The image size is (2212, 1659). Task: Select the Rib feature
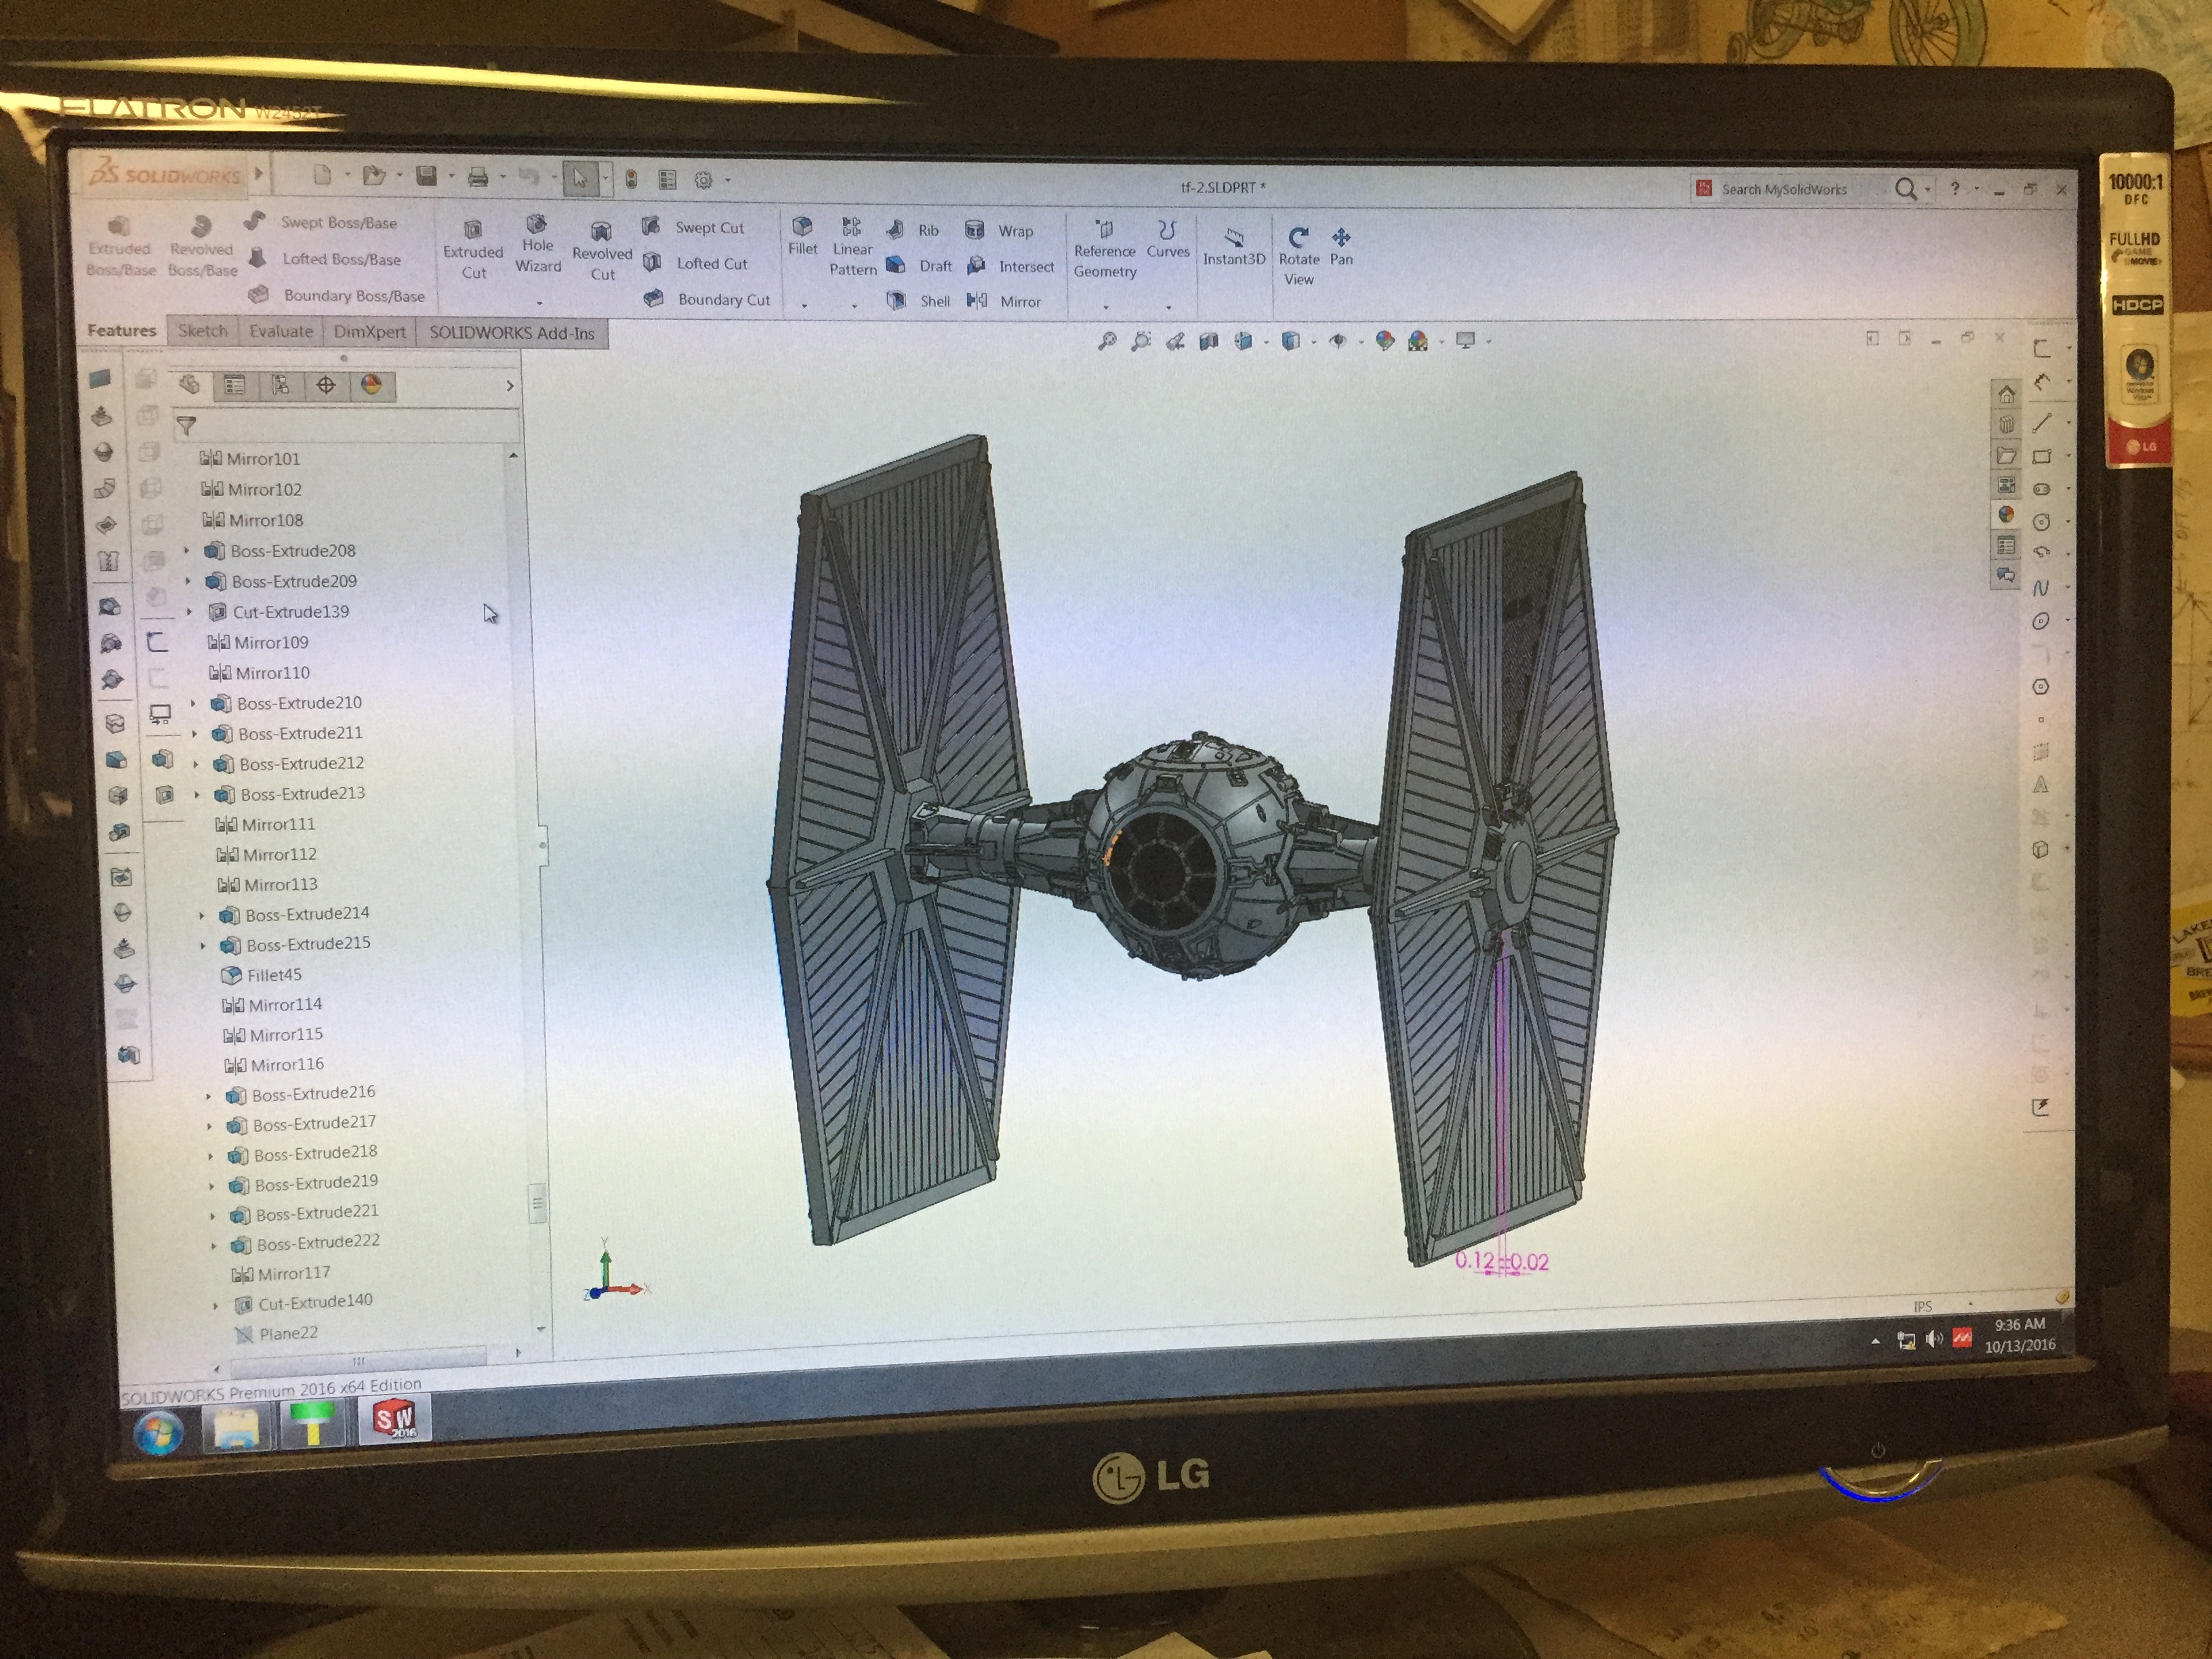point(913,230)
